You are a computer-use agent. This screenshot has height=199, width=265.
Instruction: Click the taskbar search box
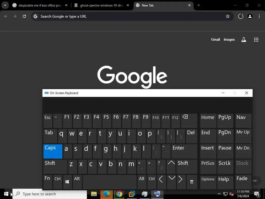coord(50,194)
